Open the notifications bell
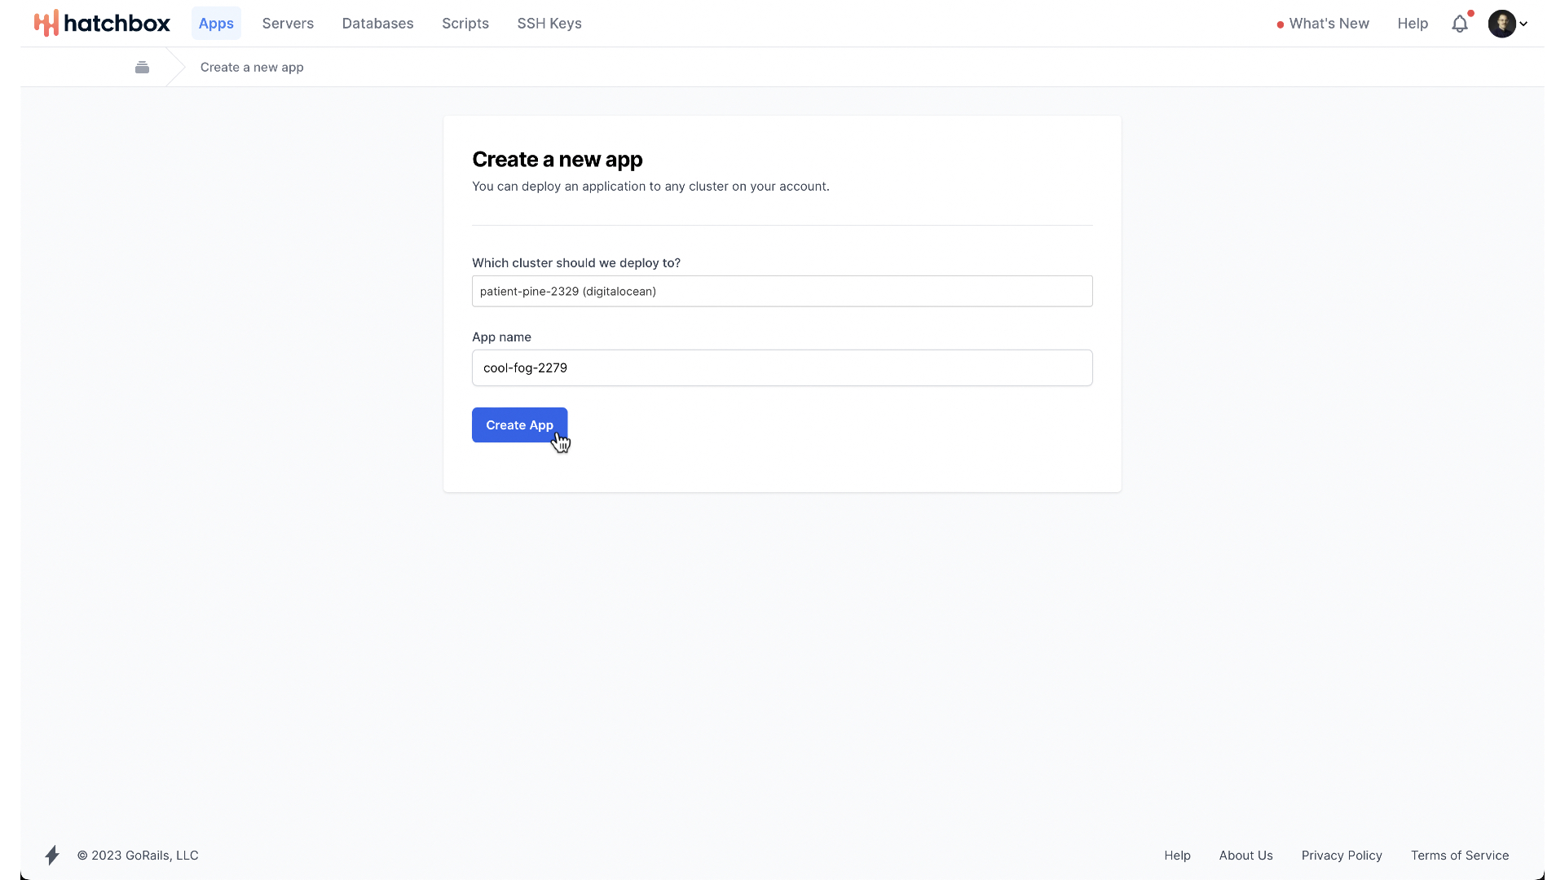This screenshot has width=1565, height=880. (x=1460, y=24)
